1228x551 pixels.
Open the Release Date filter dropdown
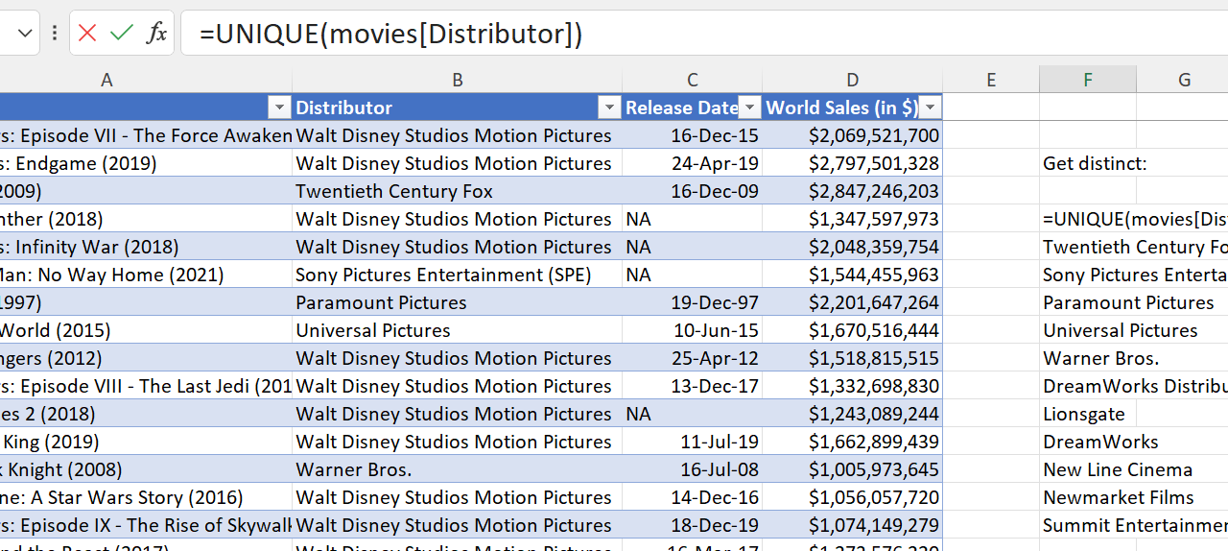[750, 108]
